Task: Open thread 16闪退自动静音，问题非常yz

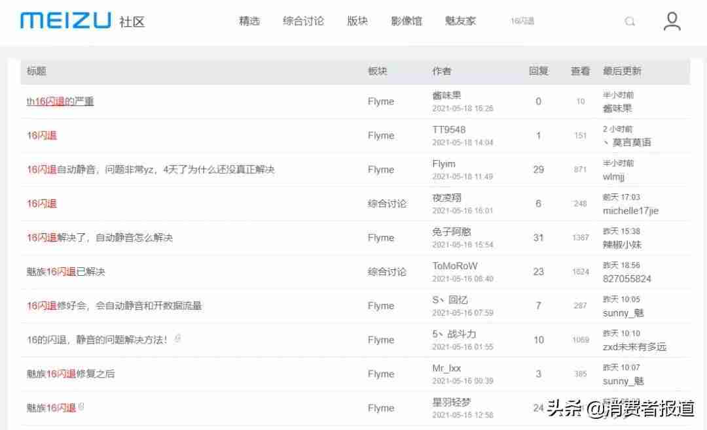Action: tap(151, 170)
